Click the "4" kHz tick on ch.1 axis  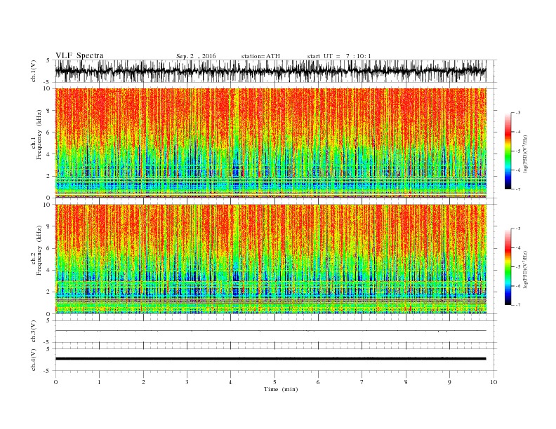pyautogui.click(x=49, y=154)
